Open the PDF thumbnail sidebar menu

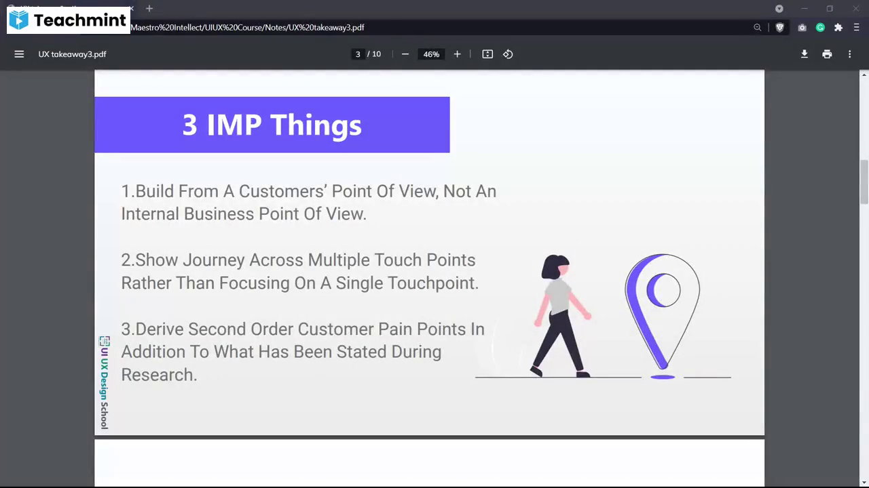19,54
